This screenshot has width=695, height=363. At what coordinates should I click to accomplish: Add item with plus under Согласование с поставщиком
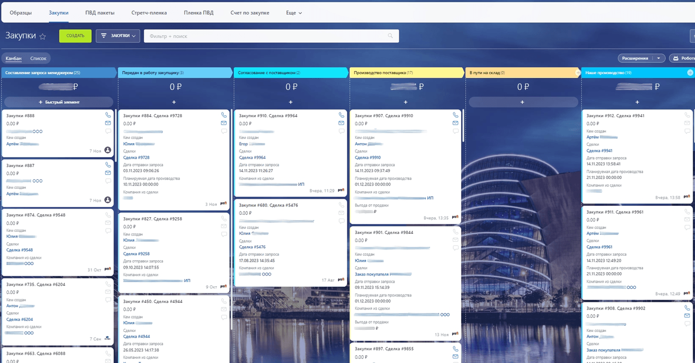pyautogui.click(x=291, y=102)
